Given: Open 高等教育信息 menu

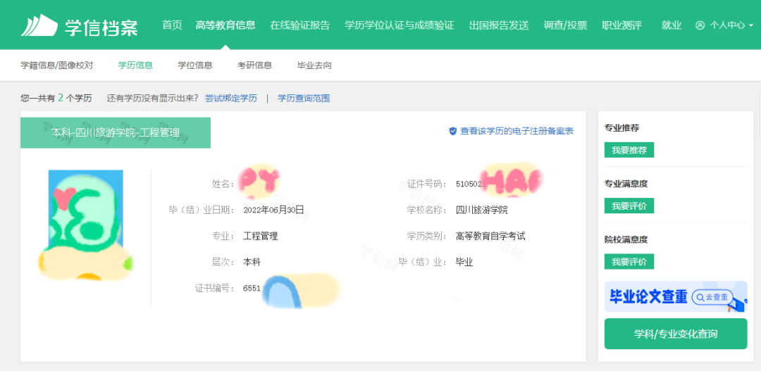Looking at the screenshot, I should tap(225, 25).
